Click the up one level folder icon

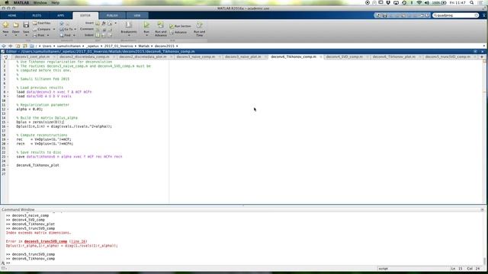point(18,46)
